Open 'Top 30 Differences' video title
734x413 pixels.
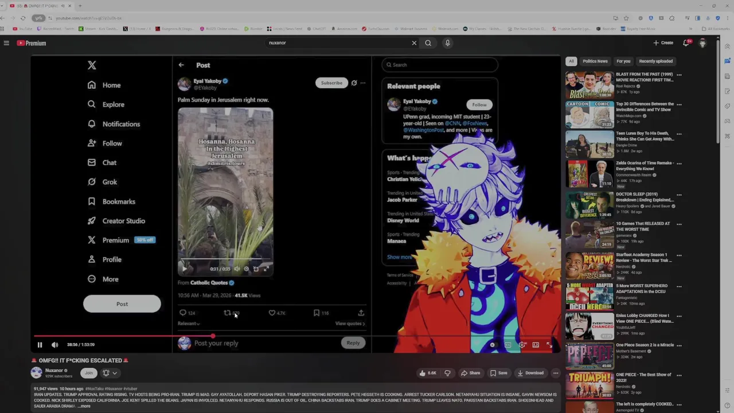pos(645,107)
